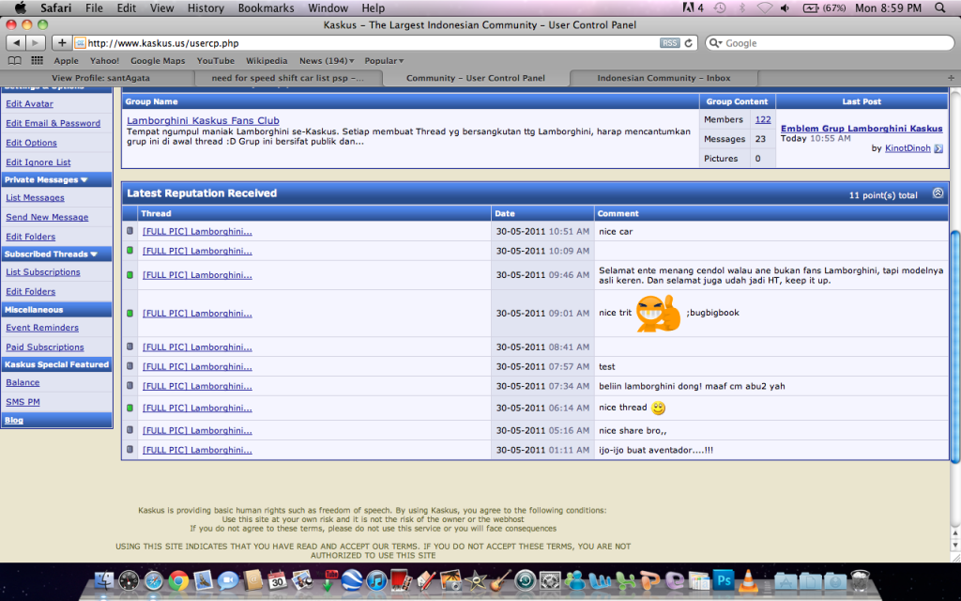Go forward with Safari's forward arrow
961x601 pixels.
(x=36, y=43)
